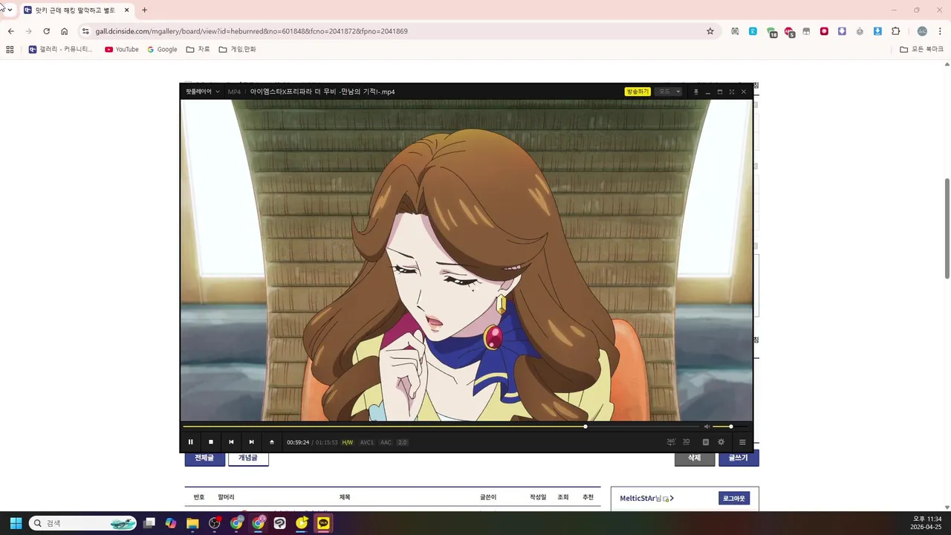Open a new browser tab
The width and height of the screenshot is (951, 535).
(x=144, y=10)
